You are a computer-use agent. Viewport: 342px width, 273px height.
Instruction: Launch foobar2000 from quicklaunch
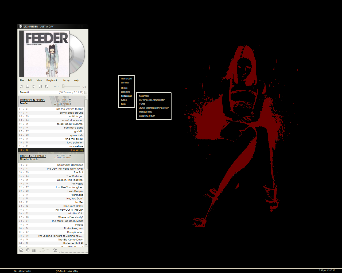tap(144, 96)
